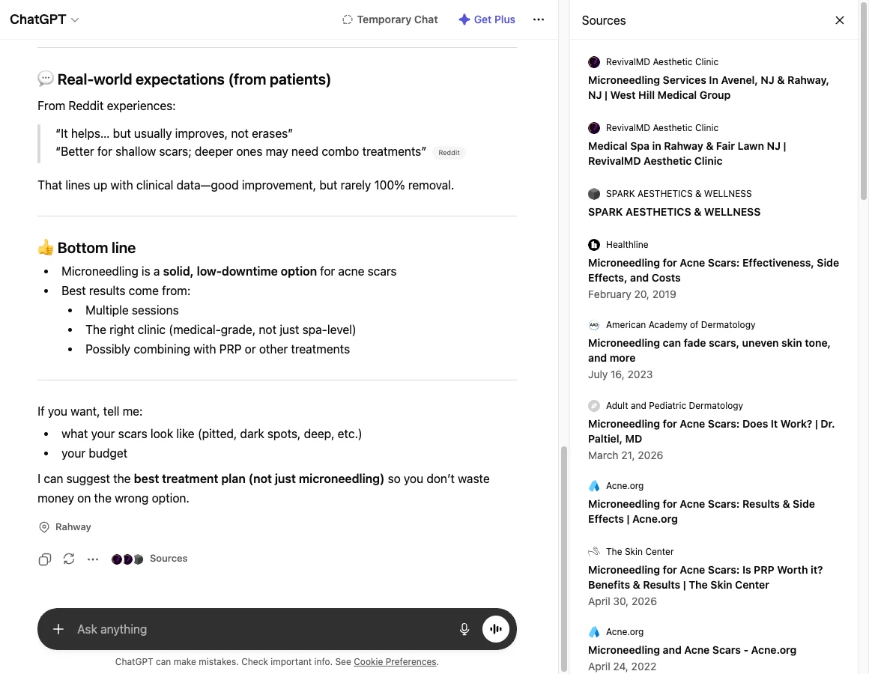Focus the Ask anything input field
Image resolution: width=869 pixels, height=674 pixels.
click(x=261, y=629)
